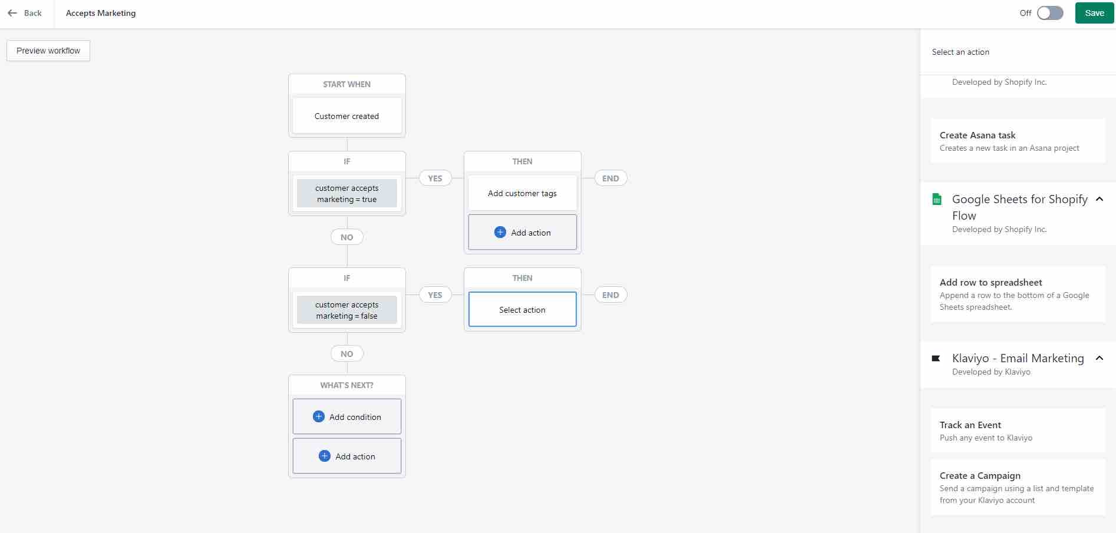Open the Customer created trigger

coord(346,115)
